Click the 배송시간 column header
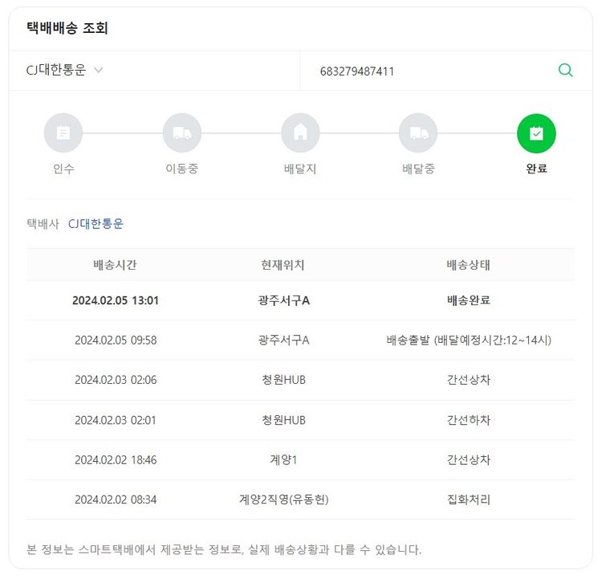The width and height of the screenshot is (602, 579). tap(115, 265)
